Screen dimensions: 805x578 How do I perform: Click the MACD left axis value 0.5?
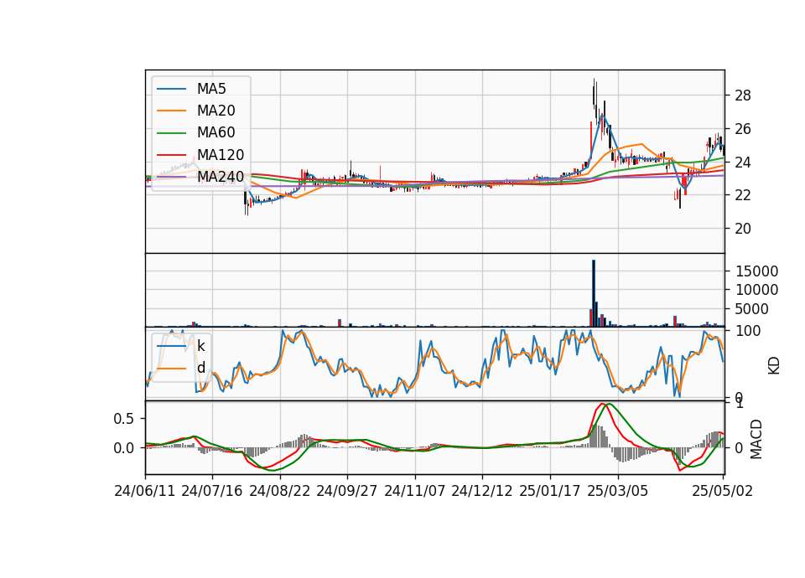pyautogui.click(x=124, y=419)
